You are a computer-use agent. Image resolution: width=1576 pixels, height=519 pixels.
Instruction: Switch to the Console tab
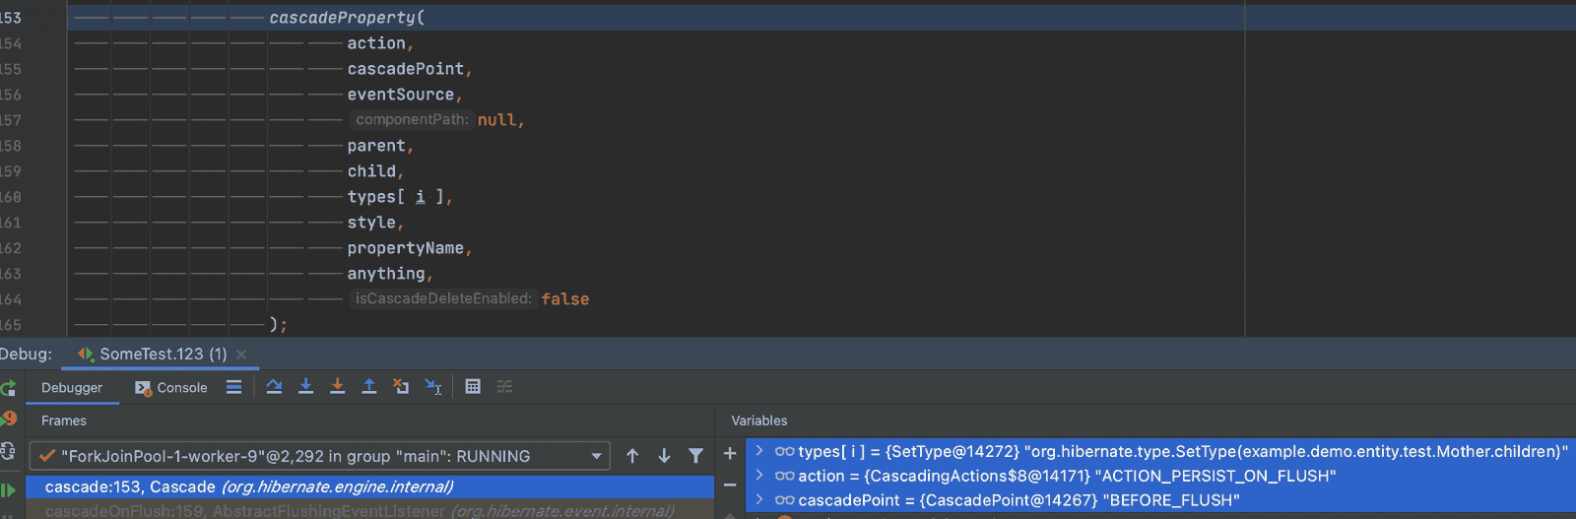click(x=171, y=388)
